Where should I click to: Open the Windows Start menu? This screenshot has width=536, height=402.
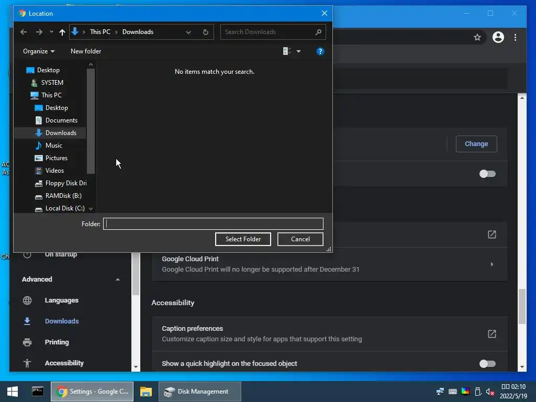13,392
